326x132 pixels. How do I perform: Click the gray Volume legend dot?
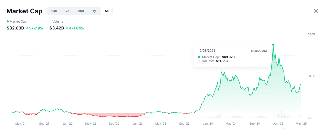click(x=50, y=22)
